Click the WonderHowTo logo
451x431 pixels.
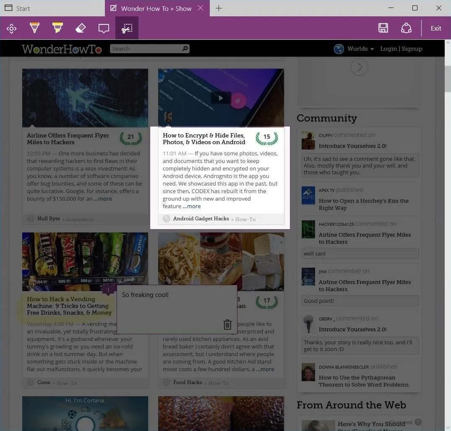point(62,49)
